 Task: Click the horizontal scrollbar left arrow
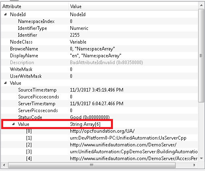4,165
